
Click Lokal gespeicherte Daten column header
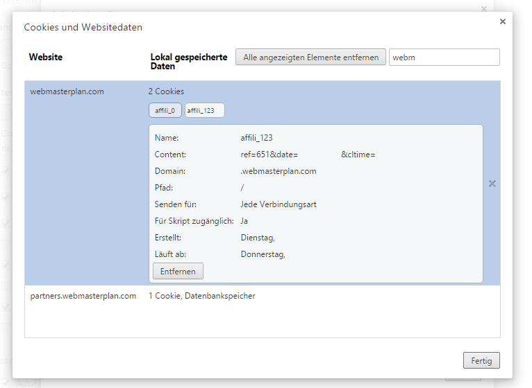(x=189, y=61)
